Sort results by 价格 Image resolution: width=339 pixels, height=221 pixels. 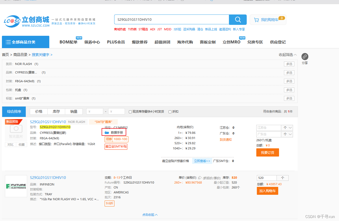39,111
